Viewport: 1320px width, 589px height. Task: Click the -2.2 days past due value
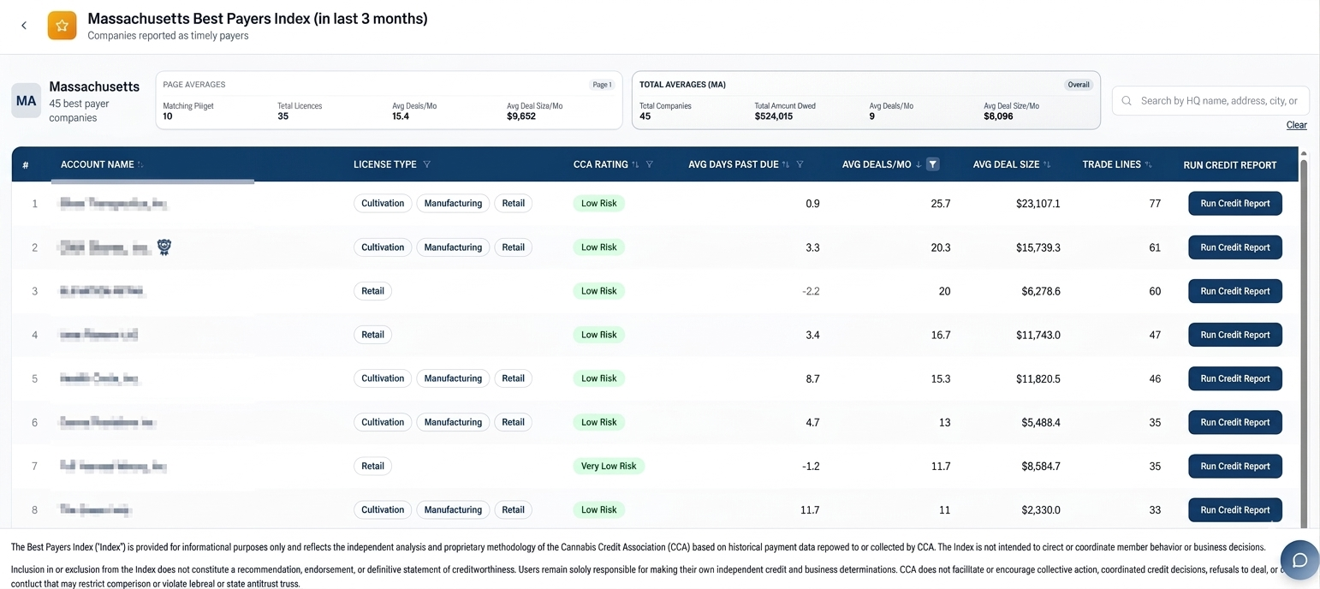pos(811,291)
